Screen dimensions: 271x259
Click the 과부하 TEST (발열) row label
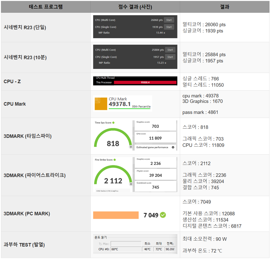pyautogui.click(x=24, y=245)
